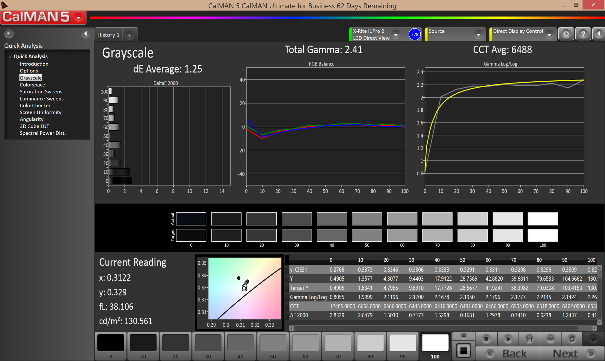The image size is (605, 361).
Task: Select Colorspace in the workflow list
Action: (32, 85)
